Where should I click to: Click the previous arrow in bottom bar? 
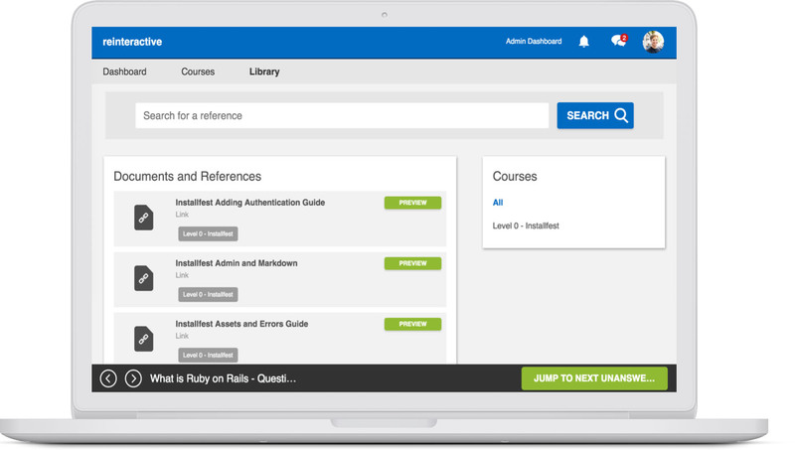pos(108,378)
